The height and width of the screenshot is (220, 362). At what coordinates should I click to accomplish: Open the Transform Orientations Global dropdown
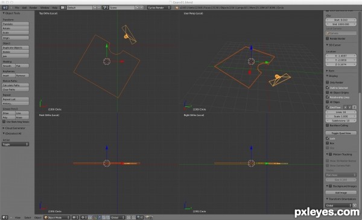[338, 205]
